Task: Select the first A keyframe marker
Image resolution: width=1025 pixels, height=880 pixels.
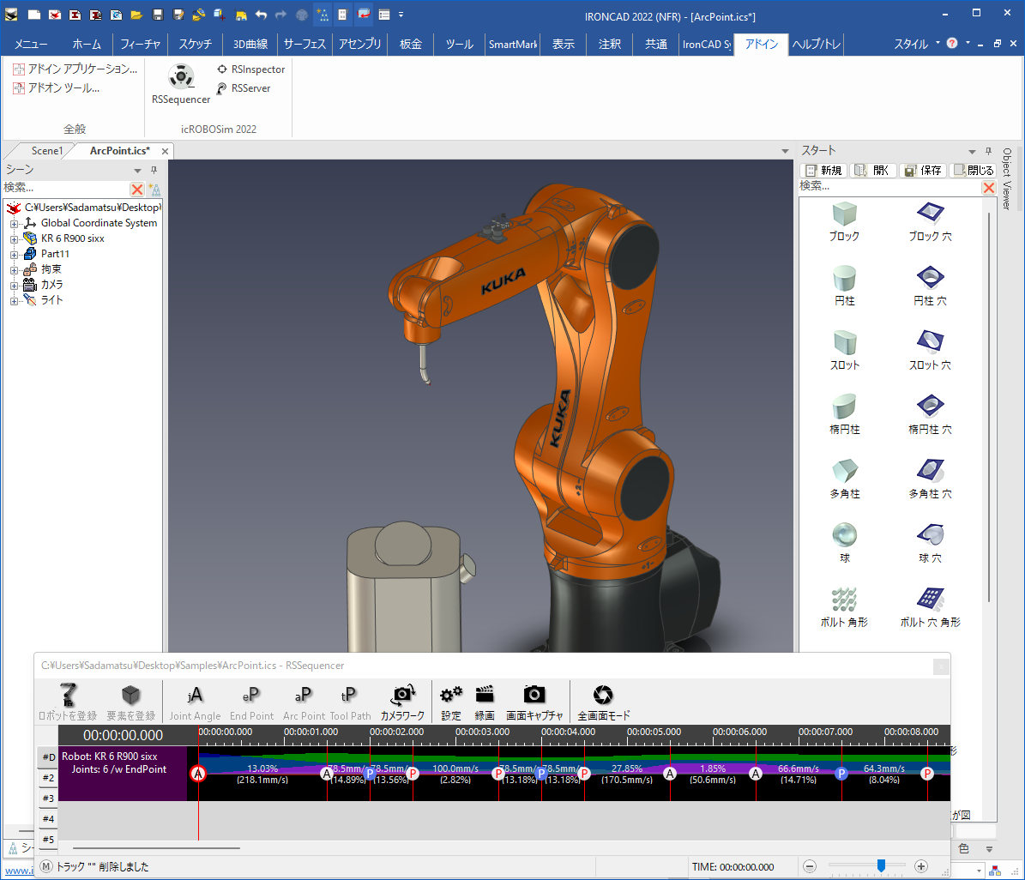Action: [x=198, y=774]
